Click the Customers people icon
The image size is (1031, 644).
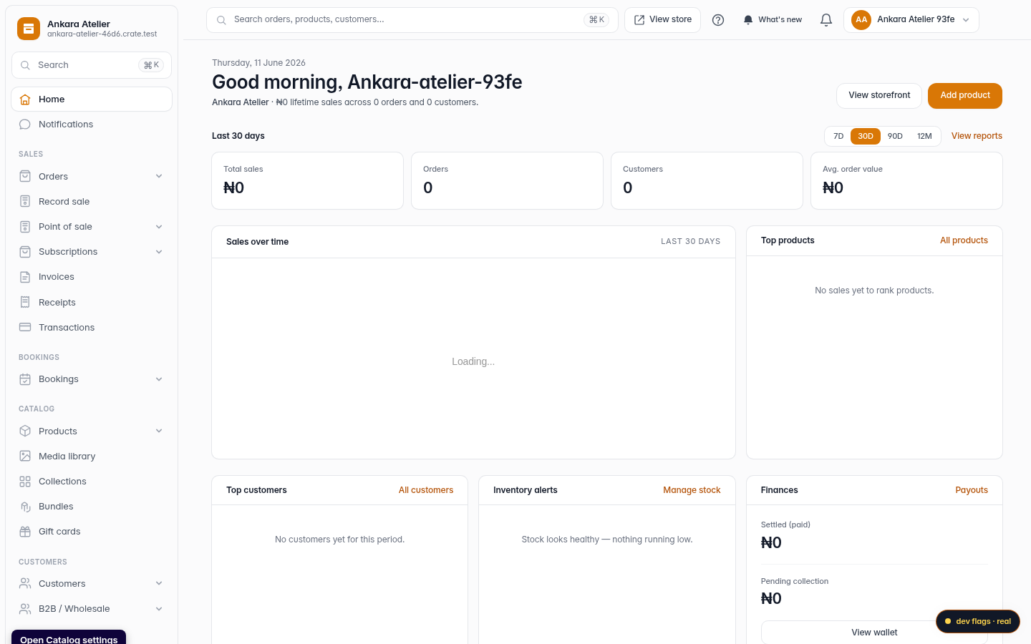(25, 583)
